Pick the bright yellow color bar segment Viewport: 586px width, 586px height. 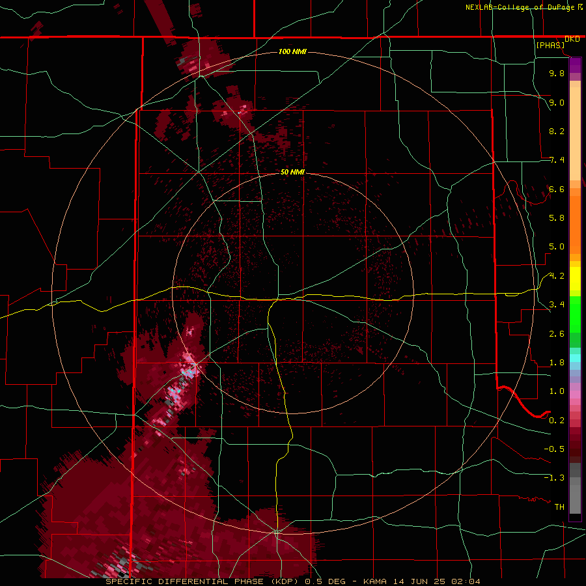click(x=575, y=279)
